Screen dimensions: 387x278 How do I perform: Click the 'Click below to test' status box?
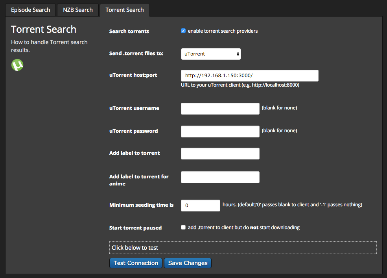(243, 248)
